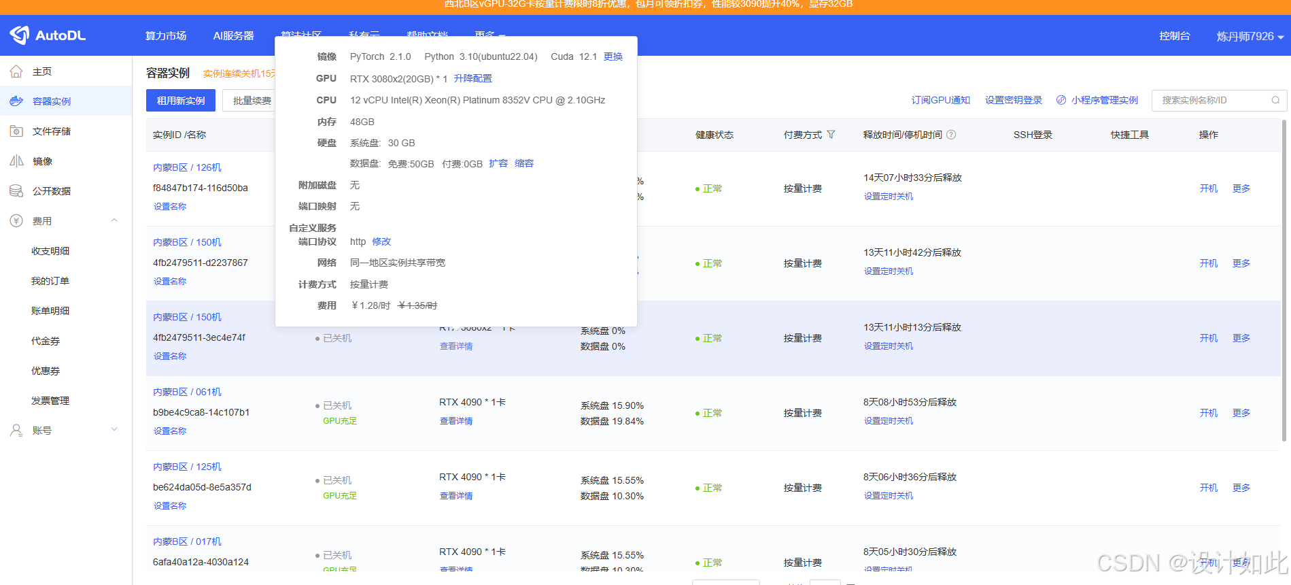This screenshot has width=1291, height=585.
Task: Click the AutoDL logo icon
Action: coord(20,35)
